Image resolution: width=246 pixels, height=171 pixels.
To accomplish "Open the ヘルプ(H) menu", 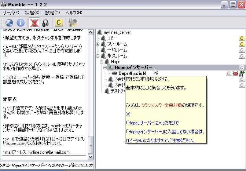I will coord(74,13).
